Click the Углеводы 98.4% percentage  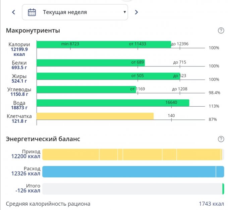214,93
